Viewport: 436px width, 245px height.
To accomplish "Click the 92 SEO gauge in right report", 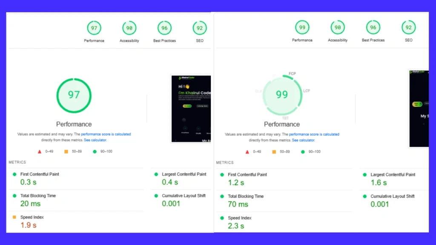I will click(x=408, y=28).
